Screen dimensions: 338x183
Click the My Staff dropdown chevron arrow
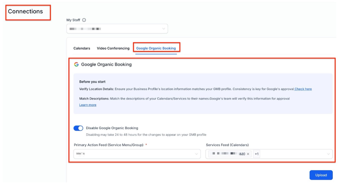(164, 29)
